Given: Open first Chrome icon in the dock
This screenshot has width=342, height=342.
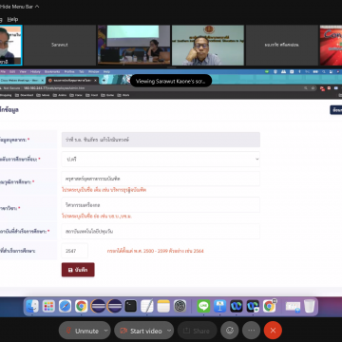Looking at the screenshot, I should 82,306.
